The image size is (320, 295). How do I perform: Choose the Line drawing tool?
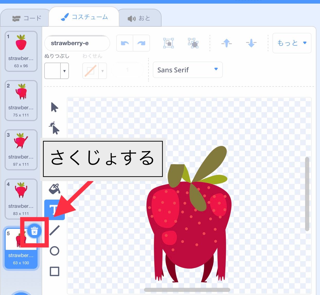(x=54, y=230)
